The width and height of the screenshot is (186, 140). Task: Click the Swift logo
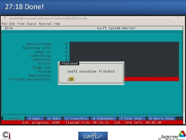point(93,136)
